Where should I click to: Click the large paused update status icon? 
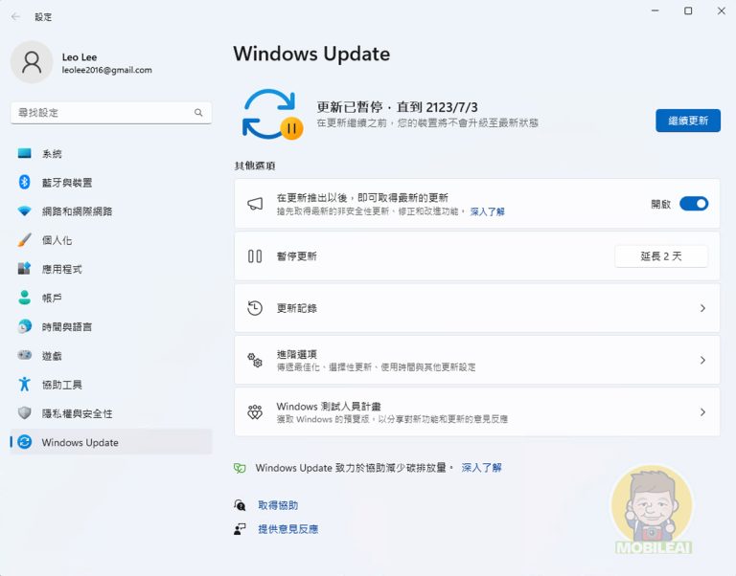(272, 115)
